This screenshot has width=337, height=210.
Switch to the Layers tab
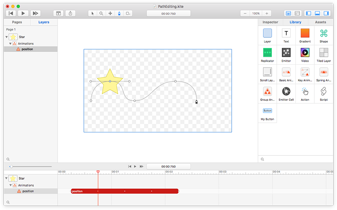coord(44,22)
